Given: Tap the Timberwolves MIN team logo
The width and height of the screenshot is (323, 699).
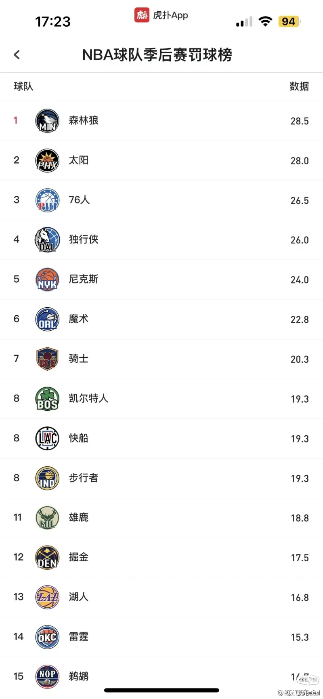Looking at the screenshot, I should click(x=47, y=120).
